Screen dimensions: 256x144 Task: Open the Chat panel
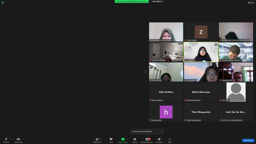[111, 140]
